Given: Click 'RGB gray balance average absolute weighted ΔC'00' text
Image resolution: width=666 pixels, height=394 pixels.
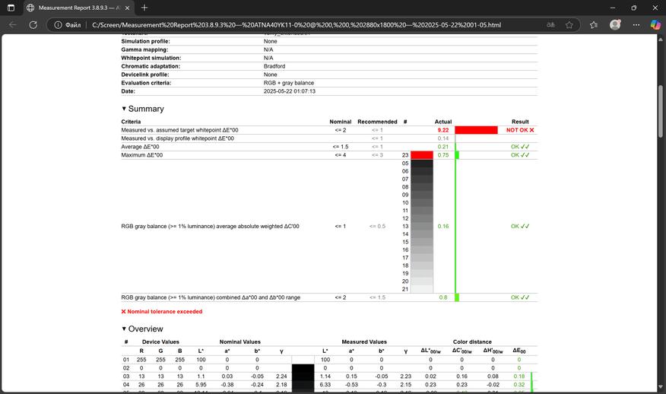Looking at the screenshot, I should [210, 227].
